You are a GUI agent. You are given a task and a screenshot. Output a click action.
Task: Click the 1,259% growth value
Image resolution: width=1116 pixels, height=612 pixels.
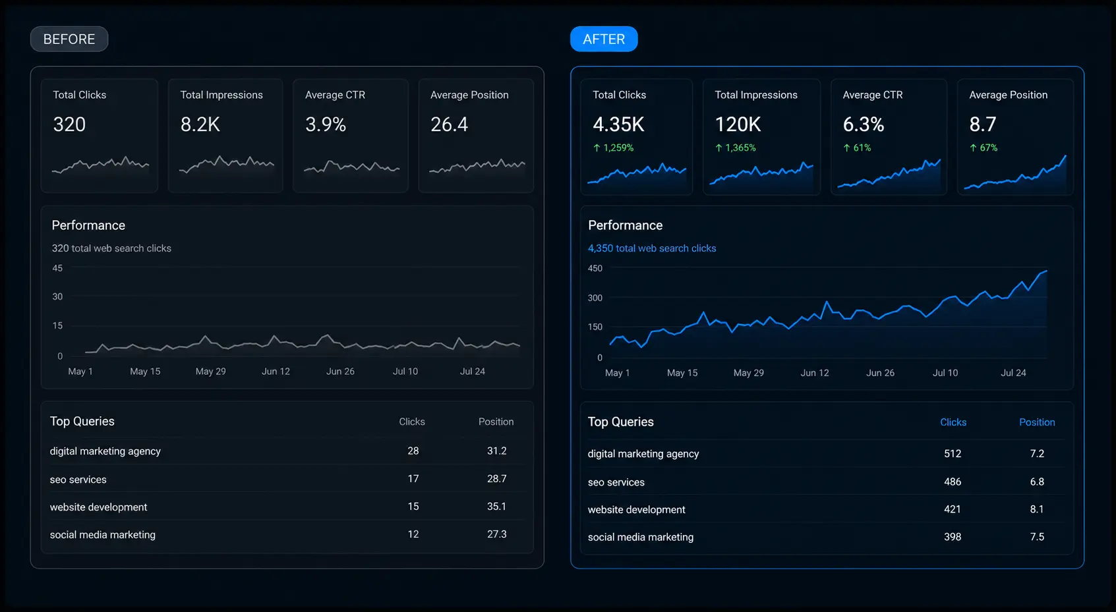[x=618, y=148]
